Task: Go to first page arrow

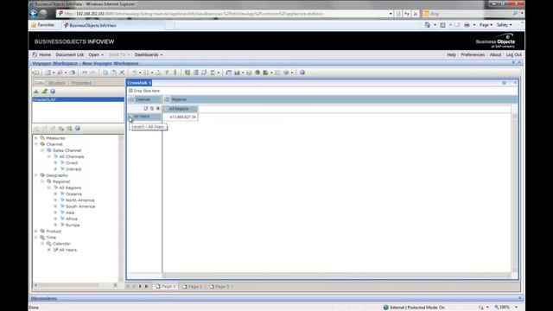Action: pos(128,286)
